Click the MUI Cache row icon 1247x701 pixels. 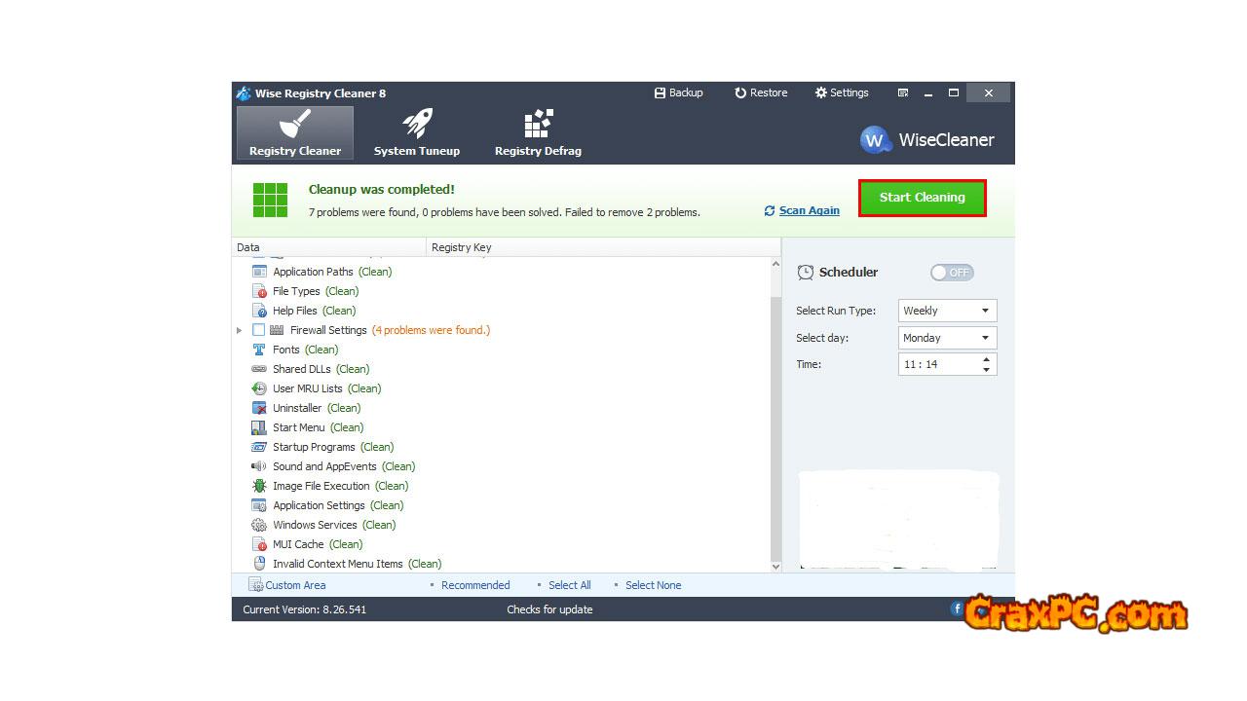(259, 544)
